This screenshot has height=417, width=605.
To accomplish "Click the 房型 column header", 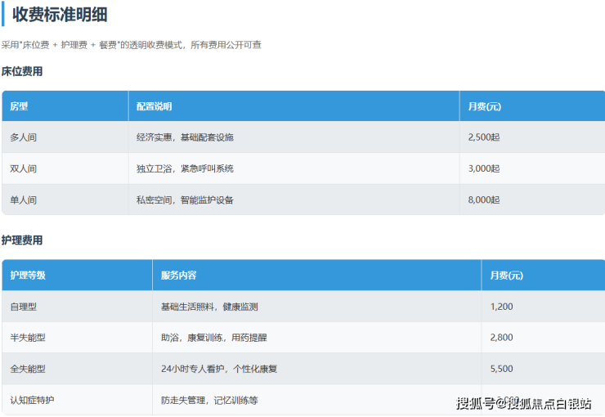I will pyautogui.click(x=19, y=106).
